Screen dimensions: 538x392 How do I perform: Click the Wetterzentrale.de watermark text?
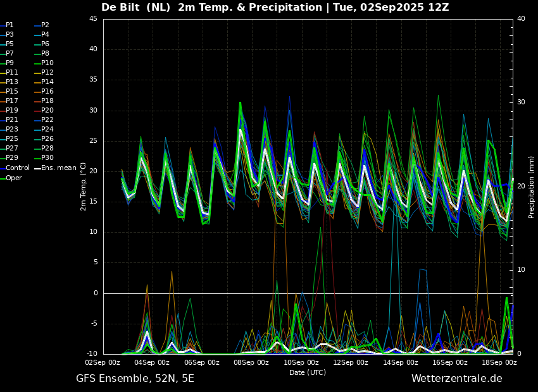(456, 379)
